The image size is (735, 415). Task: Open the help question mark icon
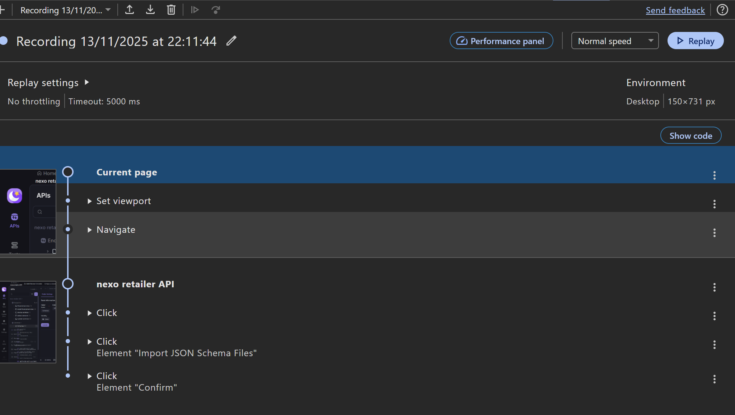[x=722, y=10]
